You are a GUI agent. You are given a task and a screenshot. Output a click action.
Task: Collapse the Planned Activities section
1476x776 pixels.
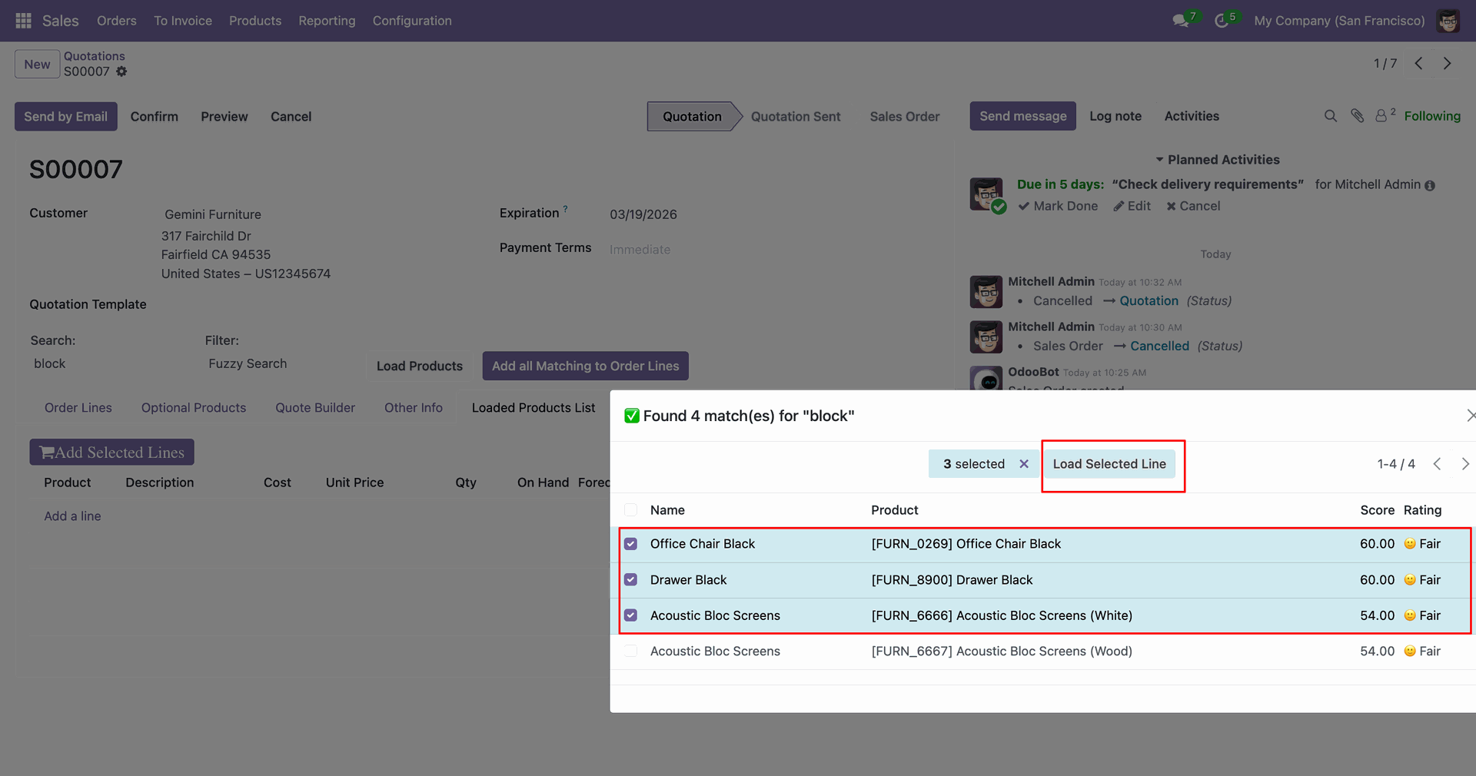click(1217, 160)
